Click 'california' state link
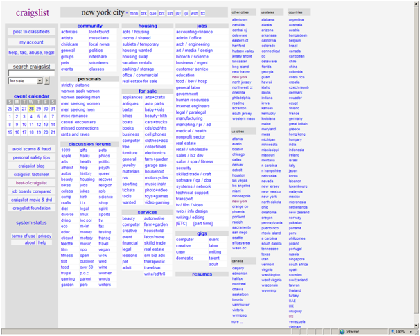 tap(268, 40)
